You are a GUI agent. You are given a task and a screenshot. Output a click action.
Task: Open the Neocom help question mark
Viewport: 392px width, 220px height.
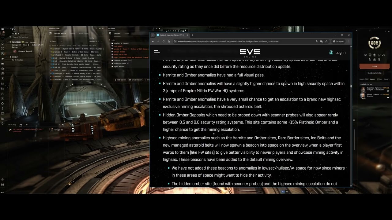pos(2,108)
